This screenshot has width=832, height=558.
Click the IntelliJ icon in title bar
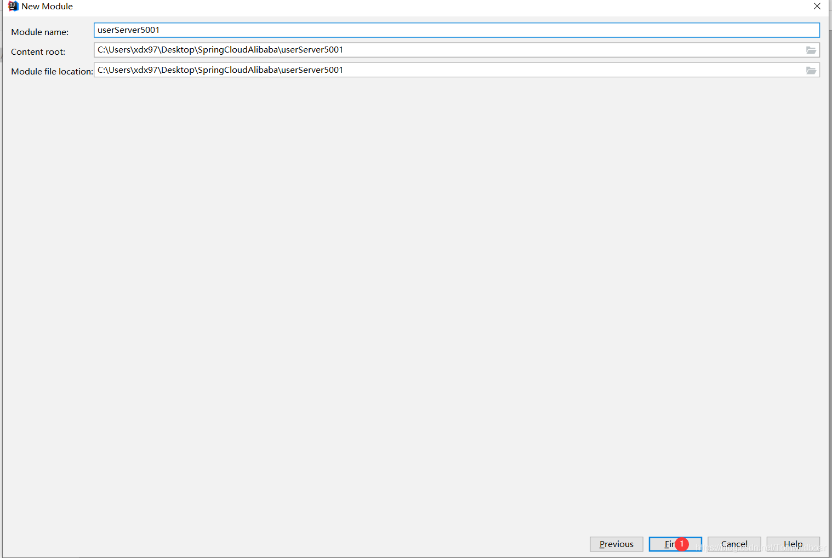(x=13, y=7)
